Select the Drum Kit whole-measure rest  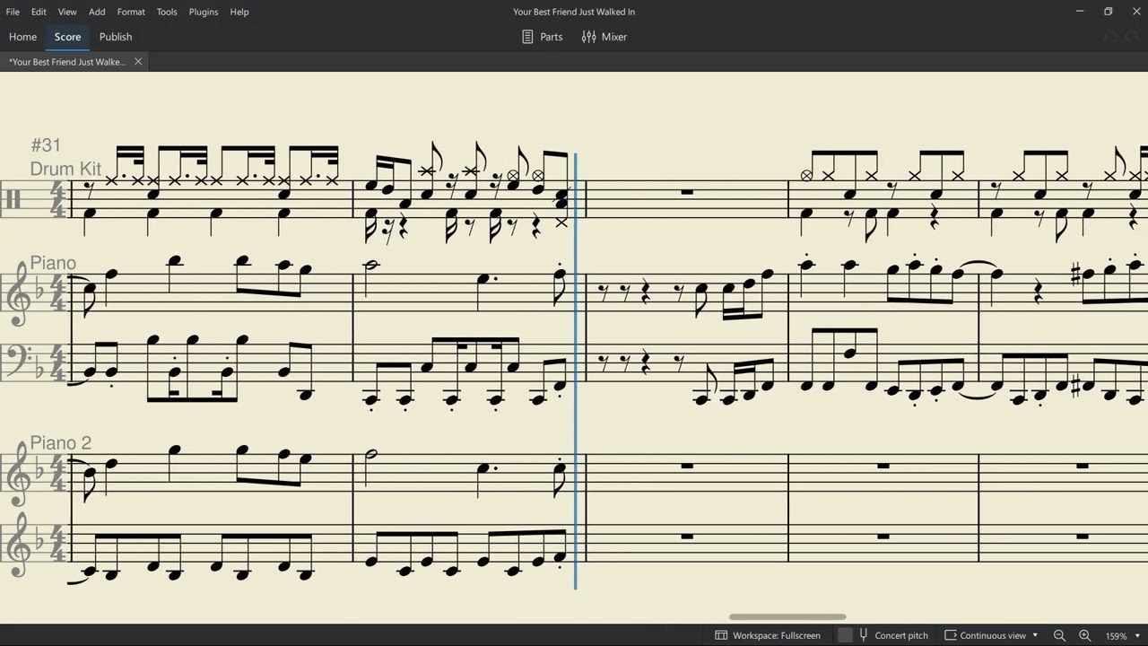click(x=686, y=192)
